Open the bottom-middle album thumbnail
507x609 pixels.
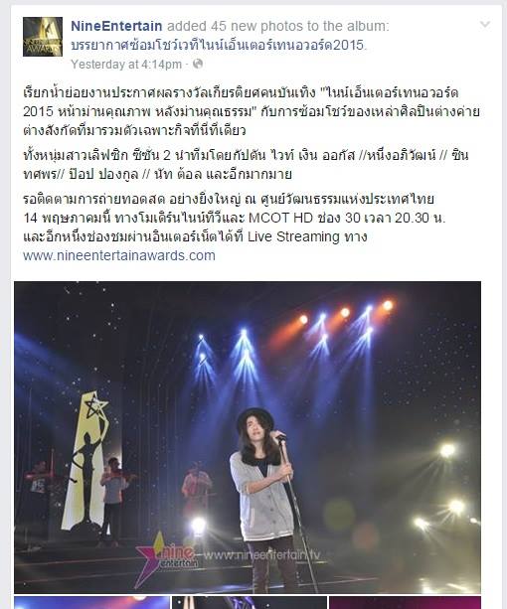[250, 602]
